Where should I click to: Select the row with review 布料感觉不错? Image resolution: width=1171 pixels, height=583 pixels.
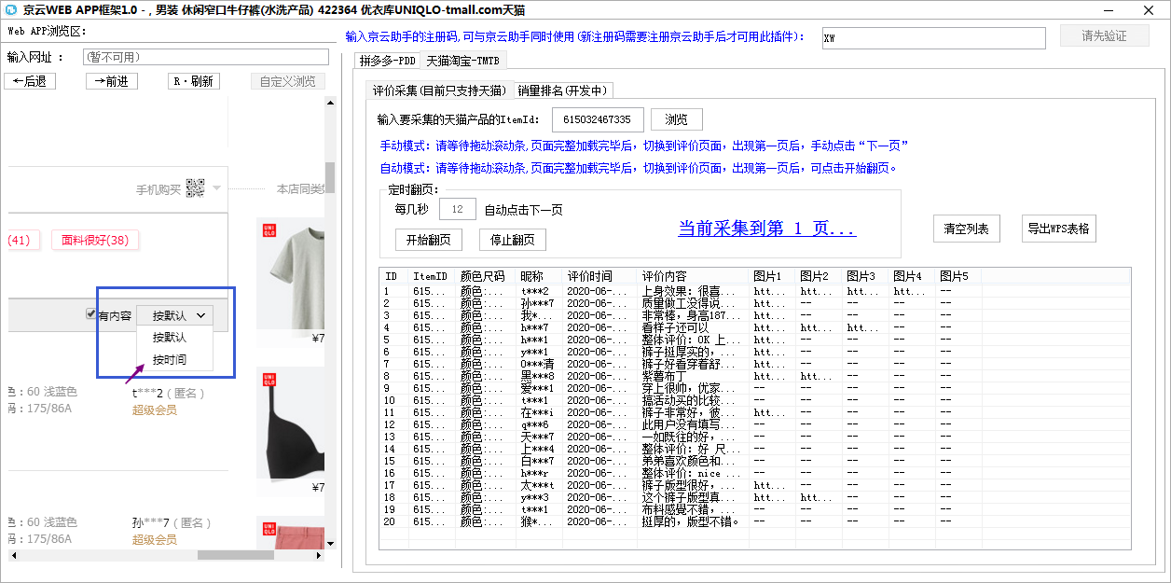(755, 509)
